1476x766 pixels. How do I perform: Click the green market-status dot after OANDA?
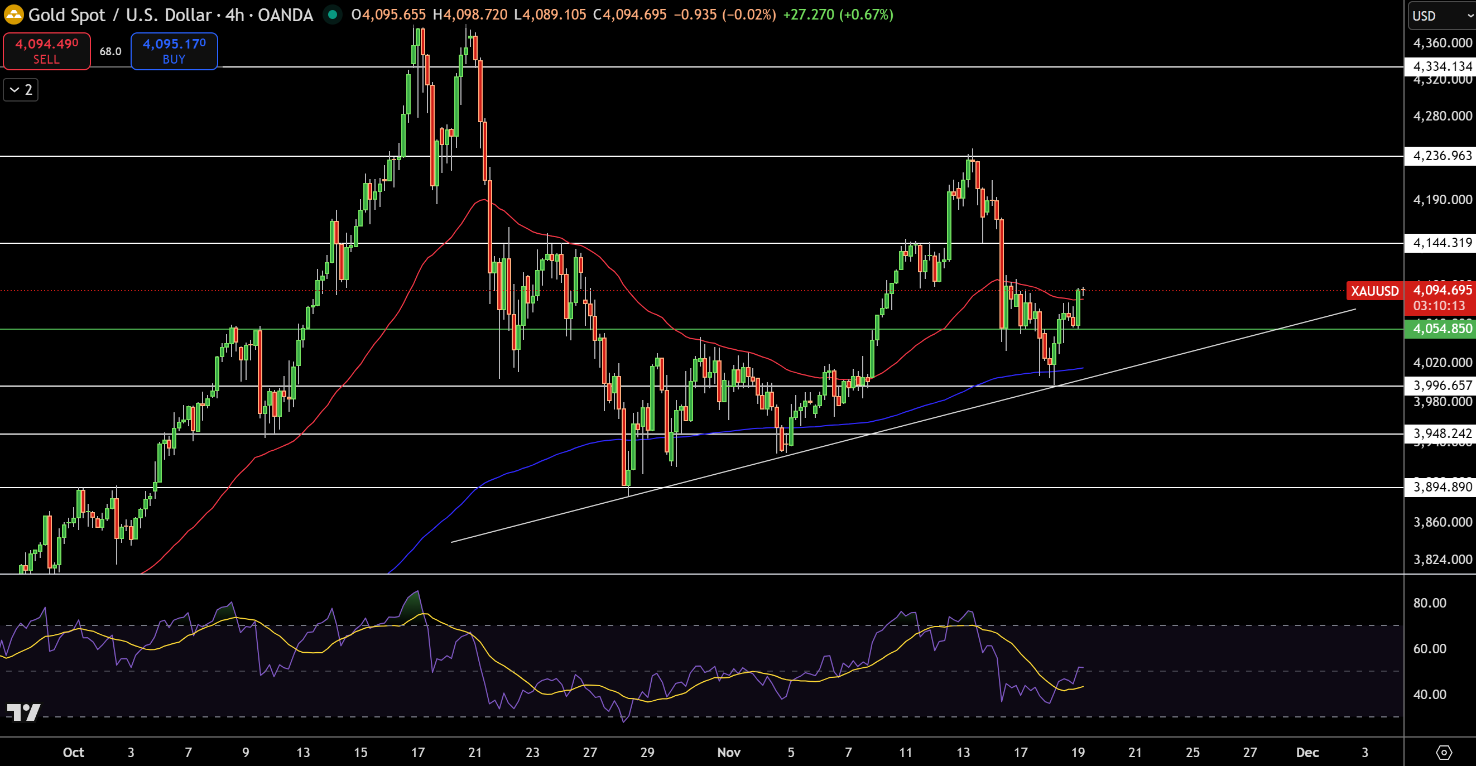click(333, 16)
